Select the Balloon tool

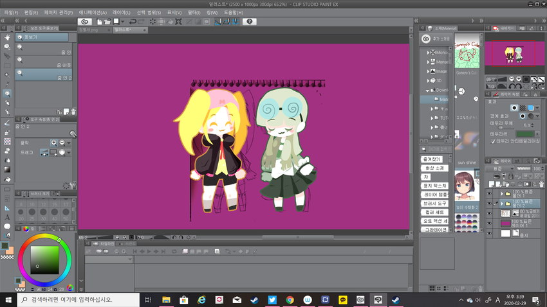(7, 226)
